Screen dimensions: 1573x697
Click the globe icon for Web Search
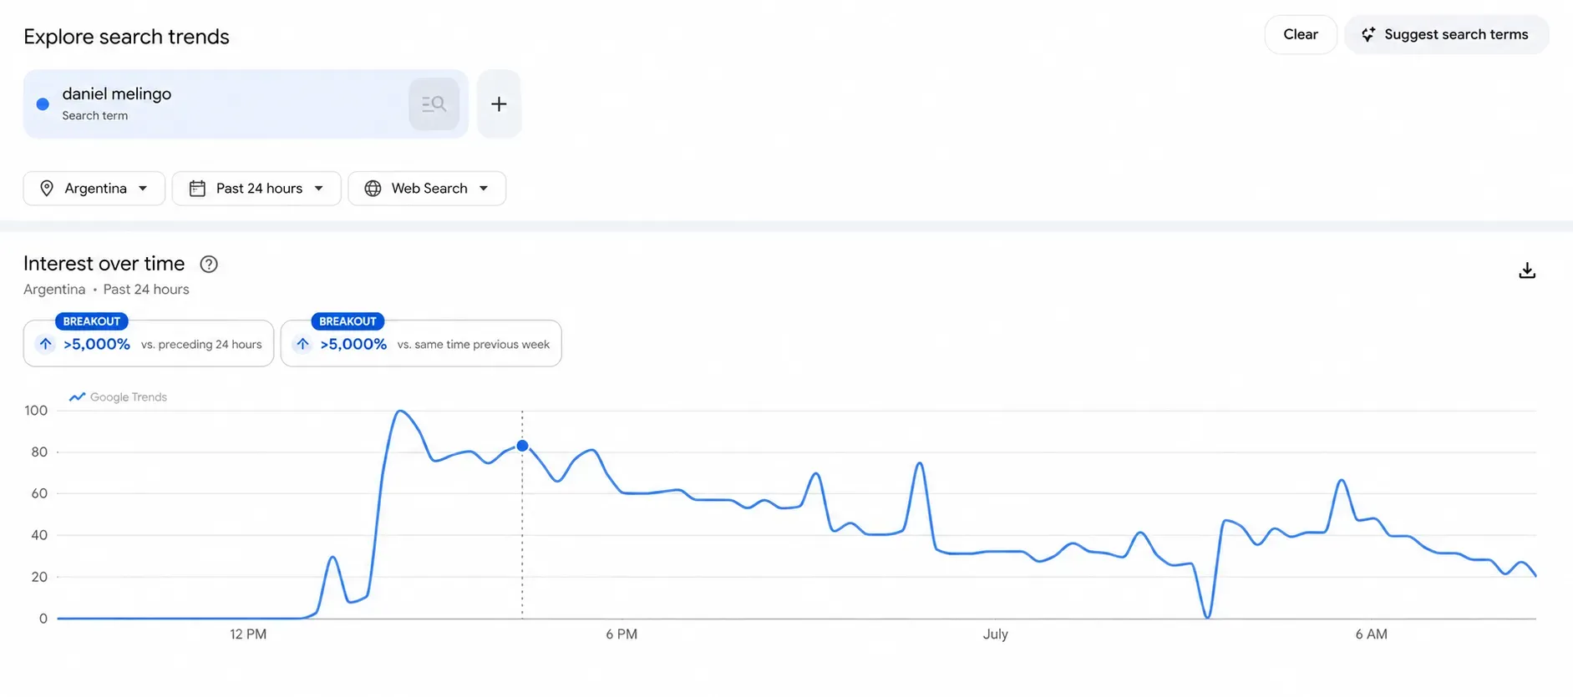373,189
